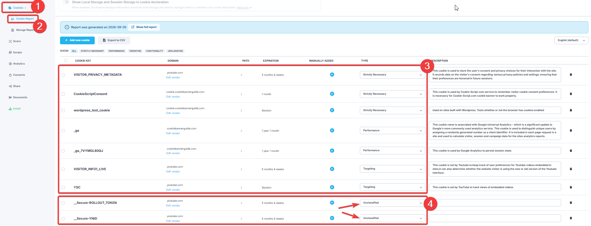Open type dropdown for VISITOR_PRIVACY_METADATA

(392, 75)
